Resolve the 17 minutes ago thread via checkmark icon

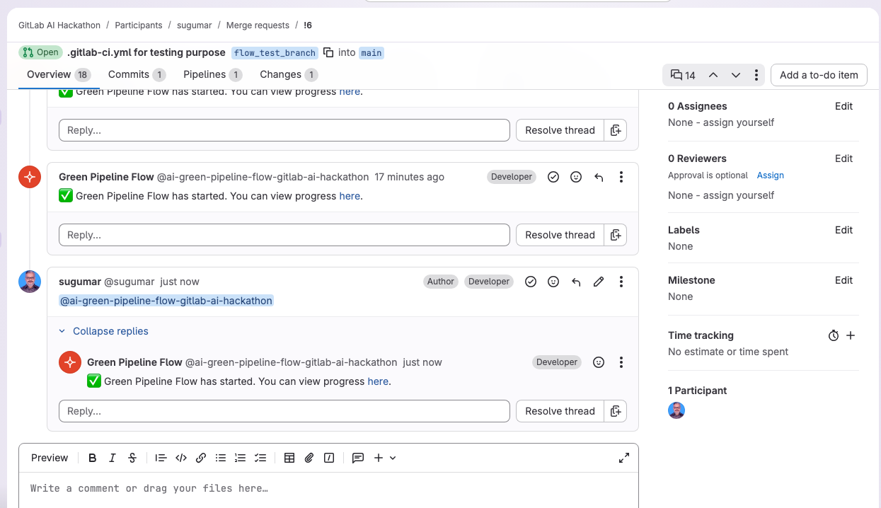pyautogui.click(x=553, y=177)
